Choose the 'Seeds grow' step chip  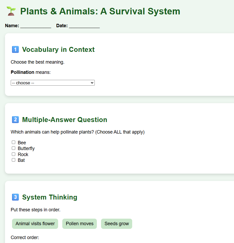(117, 224)
